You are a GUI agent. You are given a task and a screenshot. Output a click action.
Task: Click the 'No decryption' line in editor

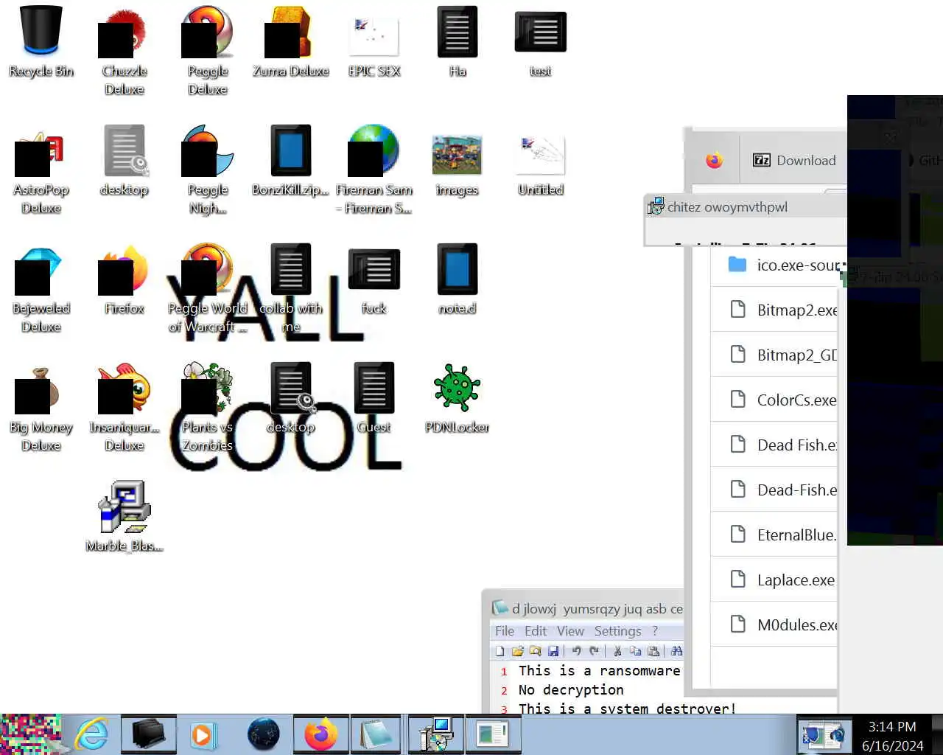coord(571,689)
